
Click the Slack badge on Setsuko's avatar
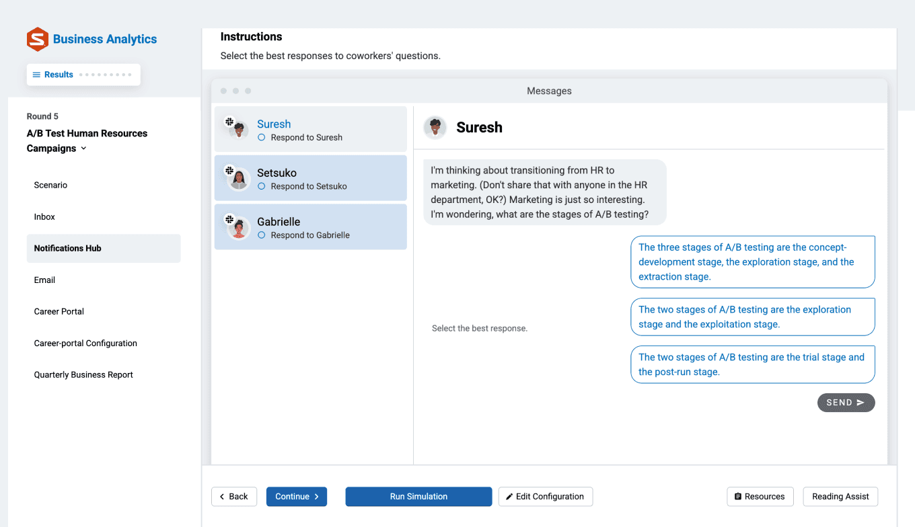pyautogui.click(x=229, y=171)
